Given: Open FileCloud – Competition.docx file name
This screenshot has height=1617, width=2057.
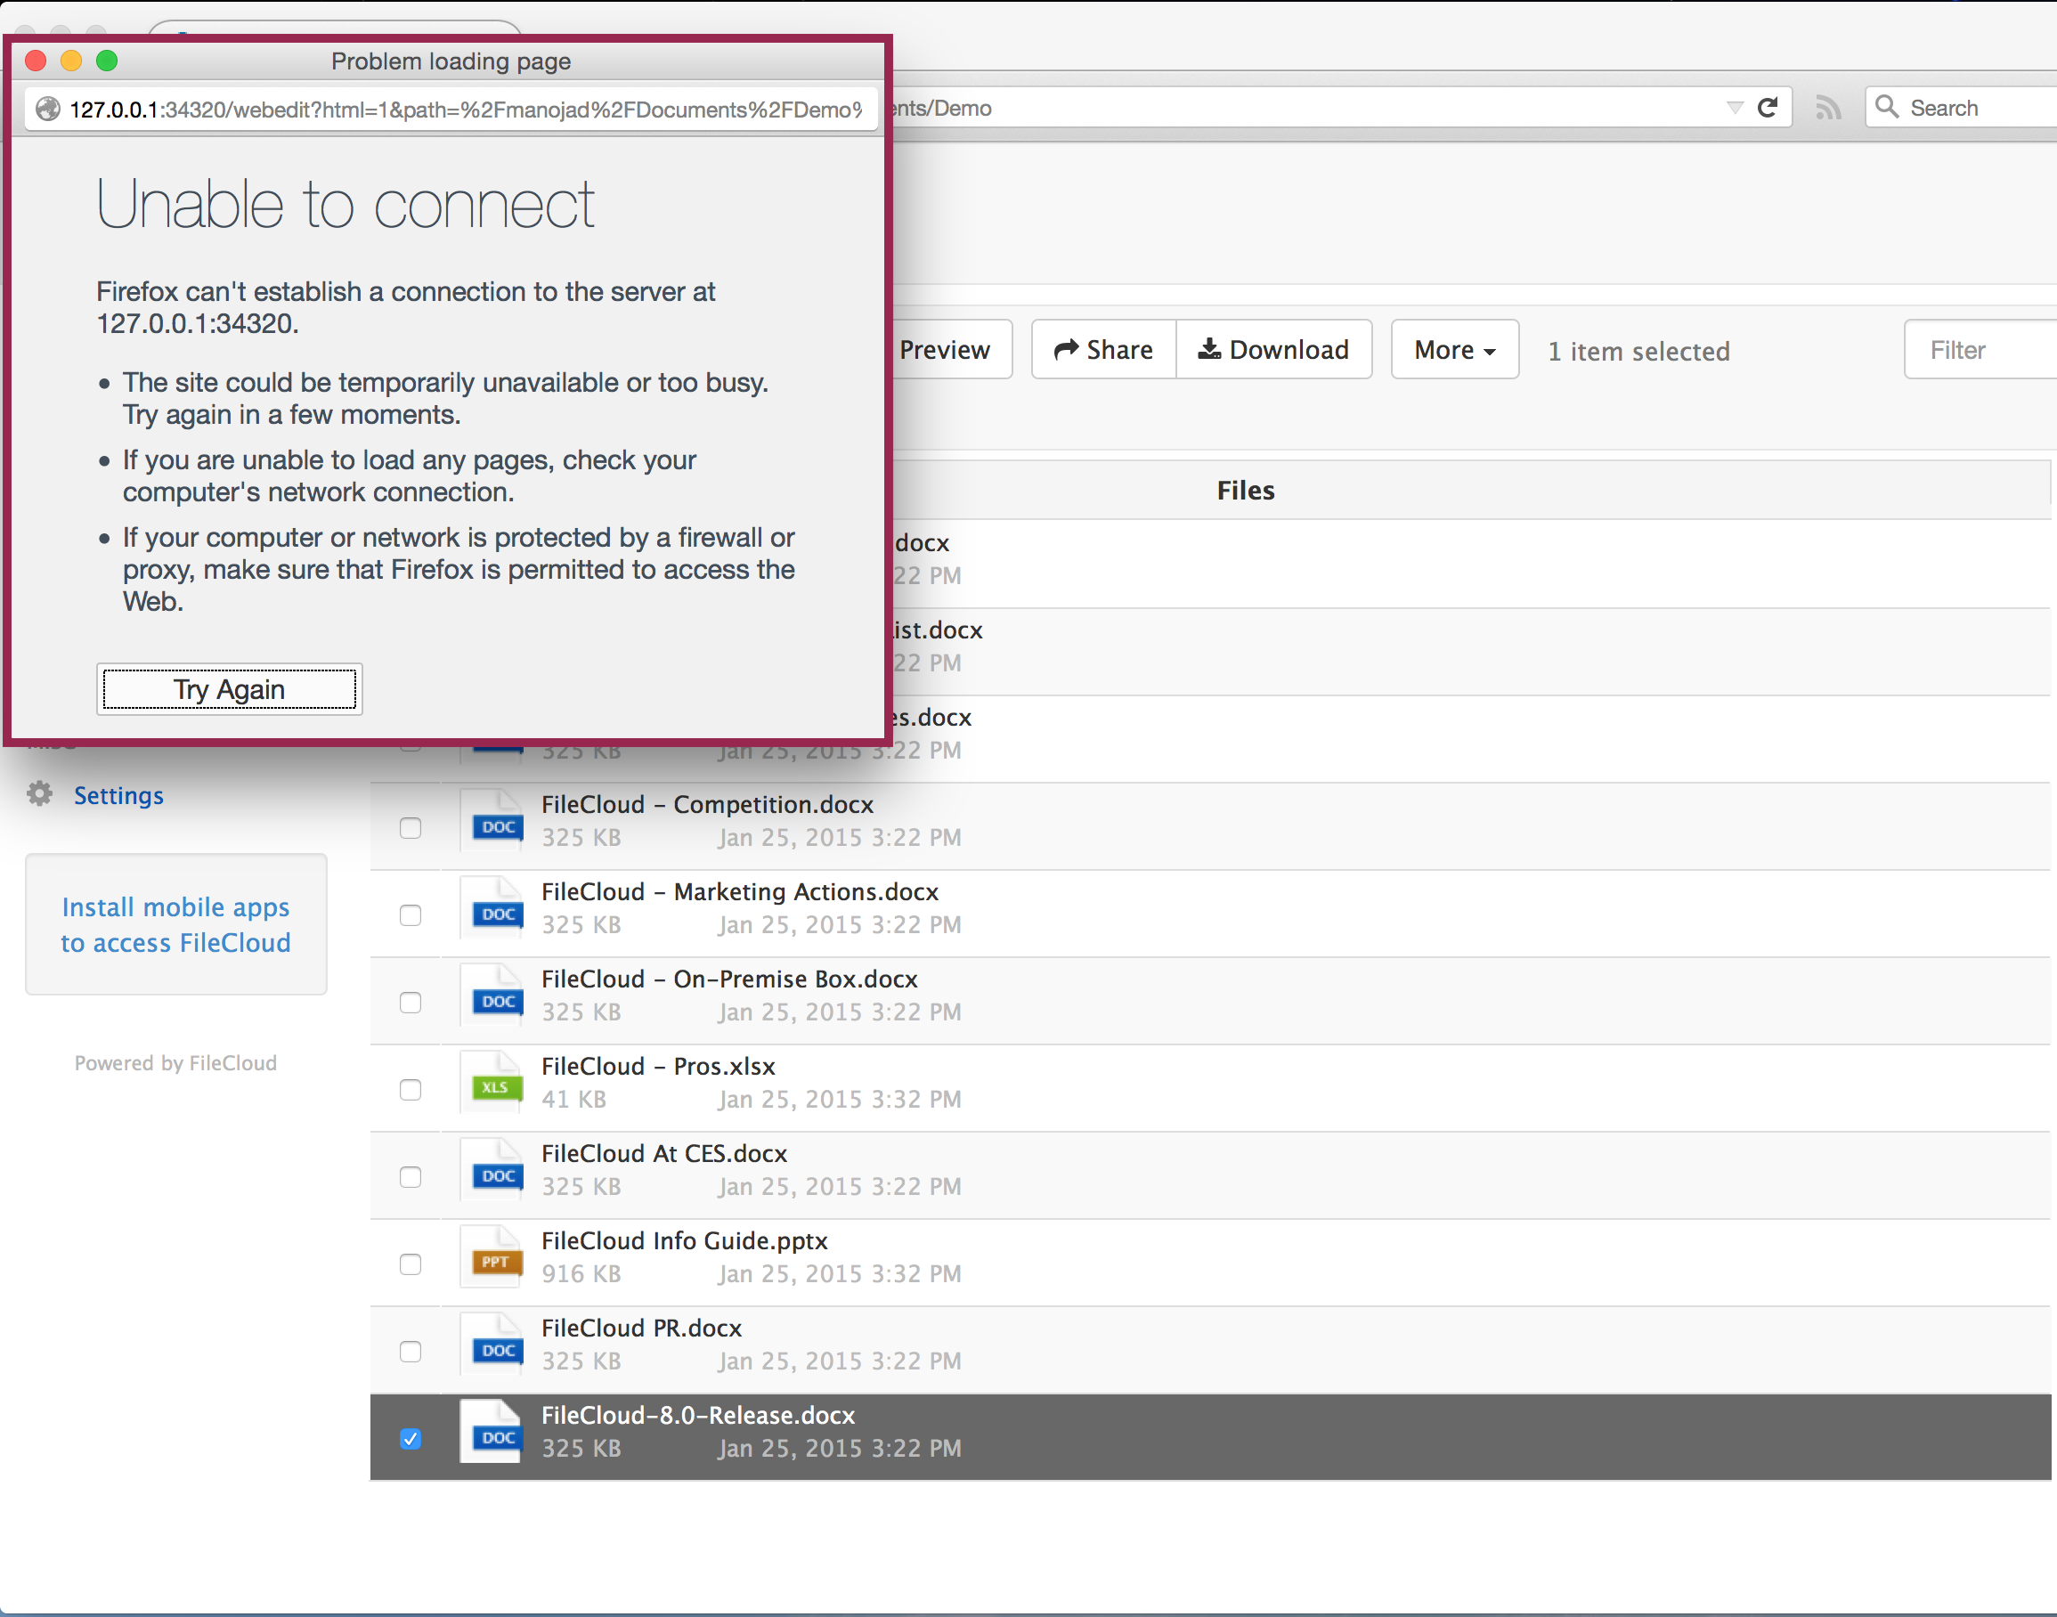Looking at the screenshot, I should (707, 805).
